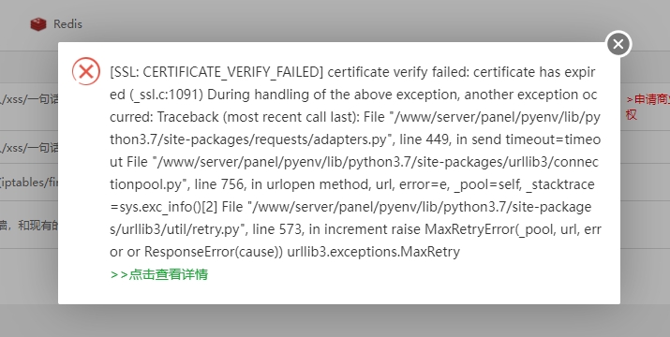The height and width of the screenshot is (337, 670).
Task: Open the green 点击查看详情 details link
Action: (x=159, y=274)
